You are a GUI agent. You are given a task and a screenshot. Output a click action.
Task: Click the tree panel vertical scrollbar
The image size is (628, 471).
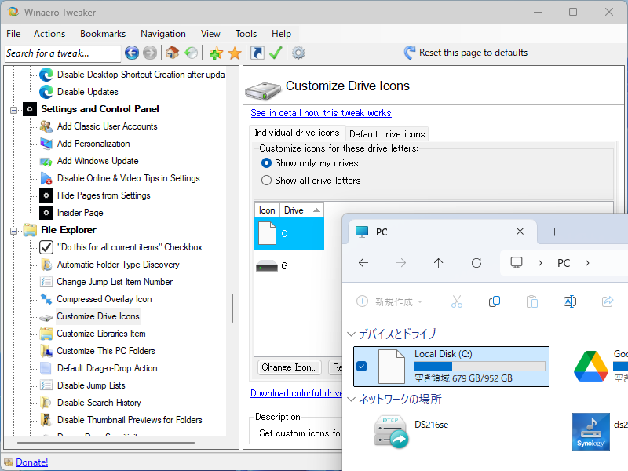coord(232,308)
